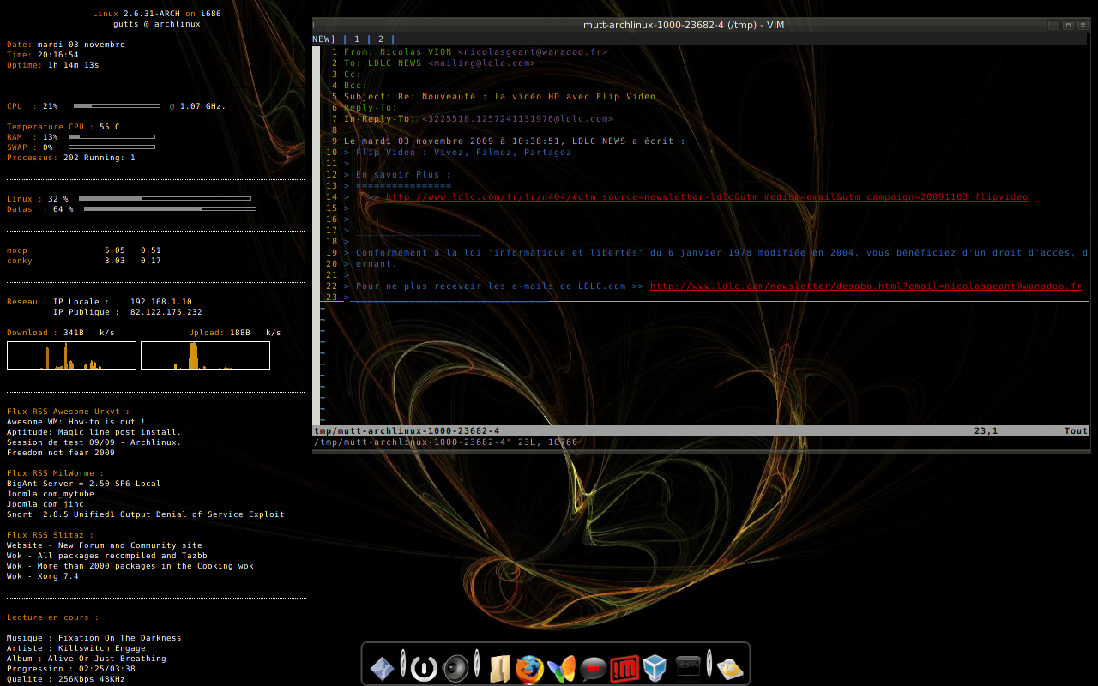
Task: Open the file manager folder icon
Action: 500,668
